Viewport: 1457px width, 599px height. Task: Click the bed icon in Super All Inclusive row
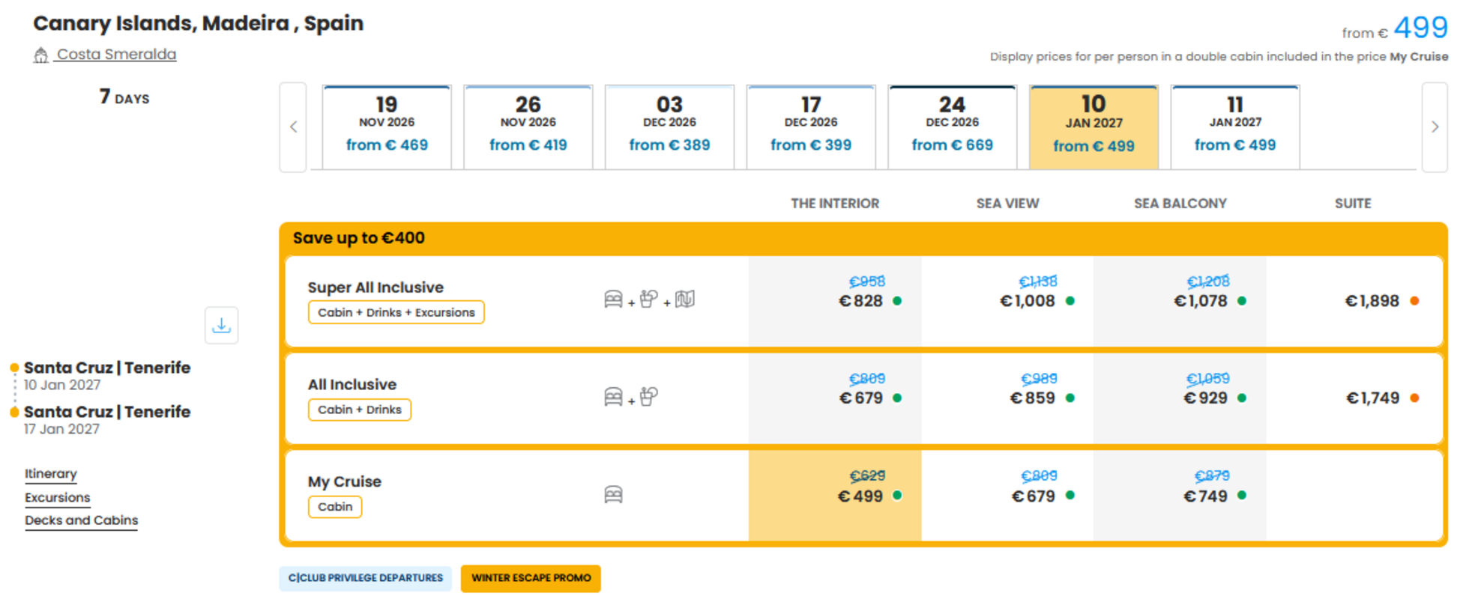pyautogui.click(x=613, y=299)
